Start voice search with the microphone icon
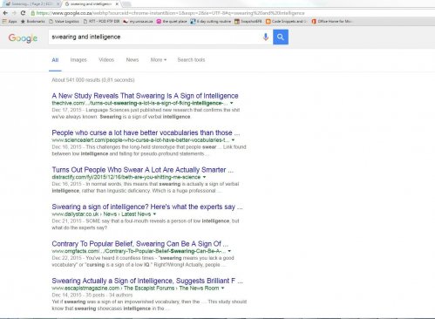 click(265, 37)
